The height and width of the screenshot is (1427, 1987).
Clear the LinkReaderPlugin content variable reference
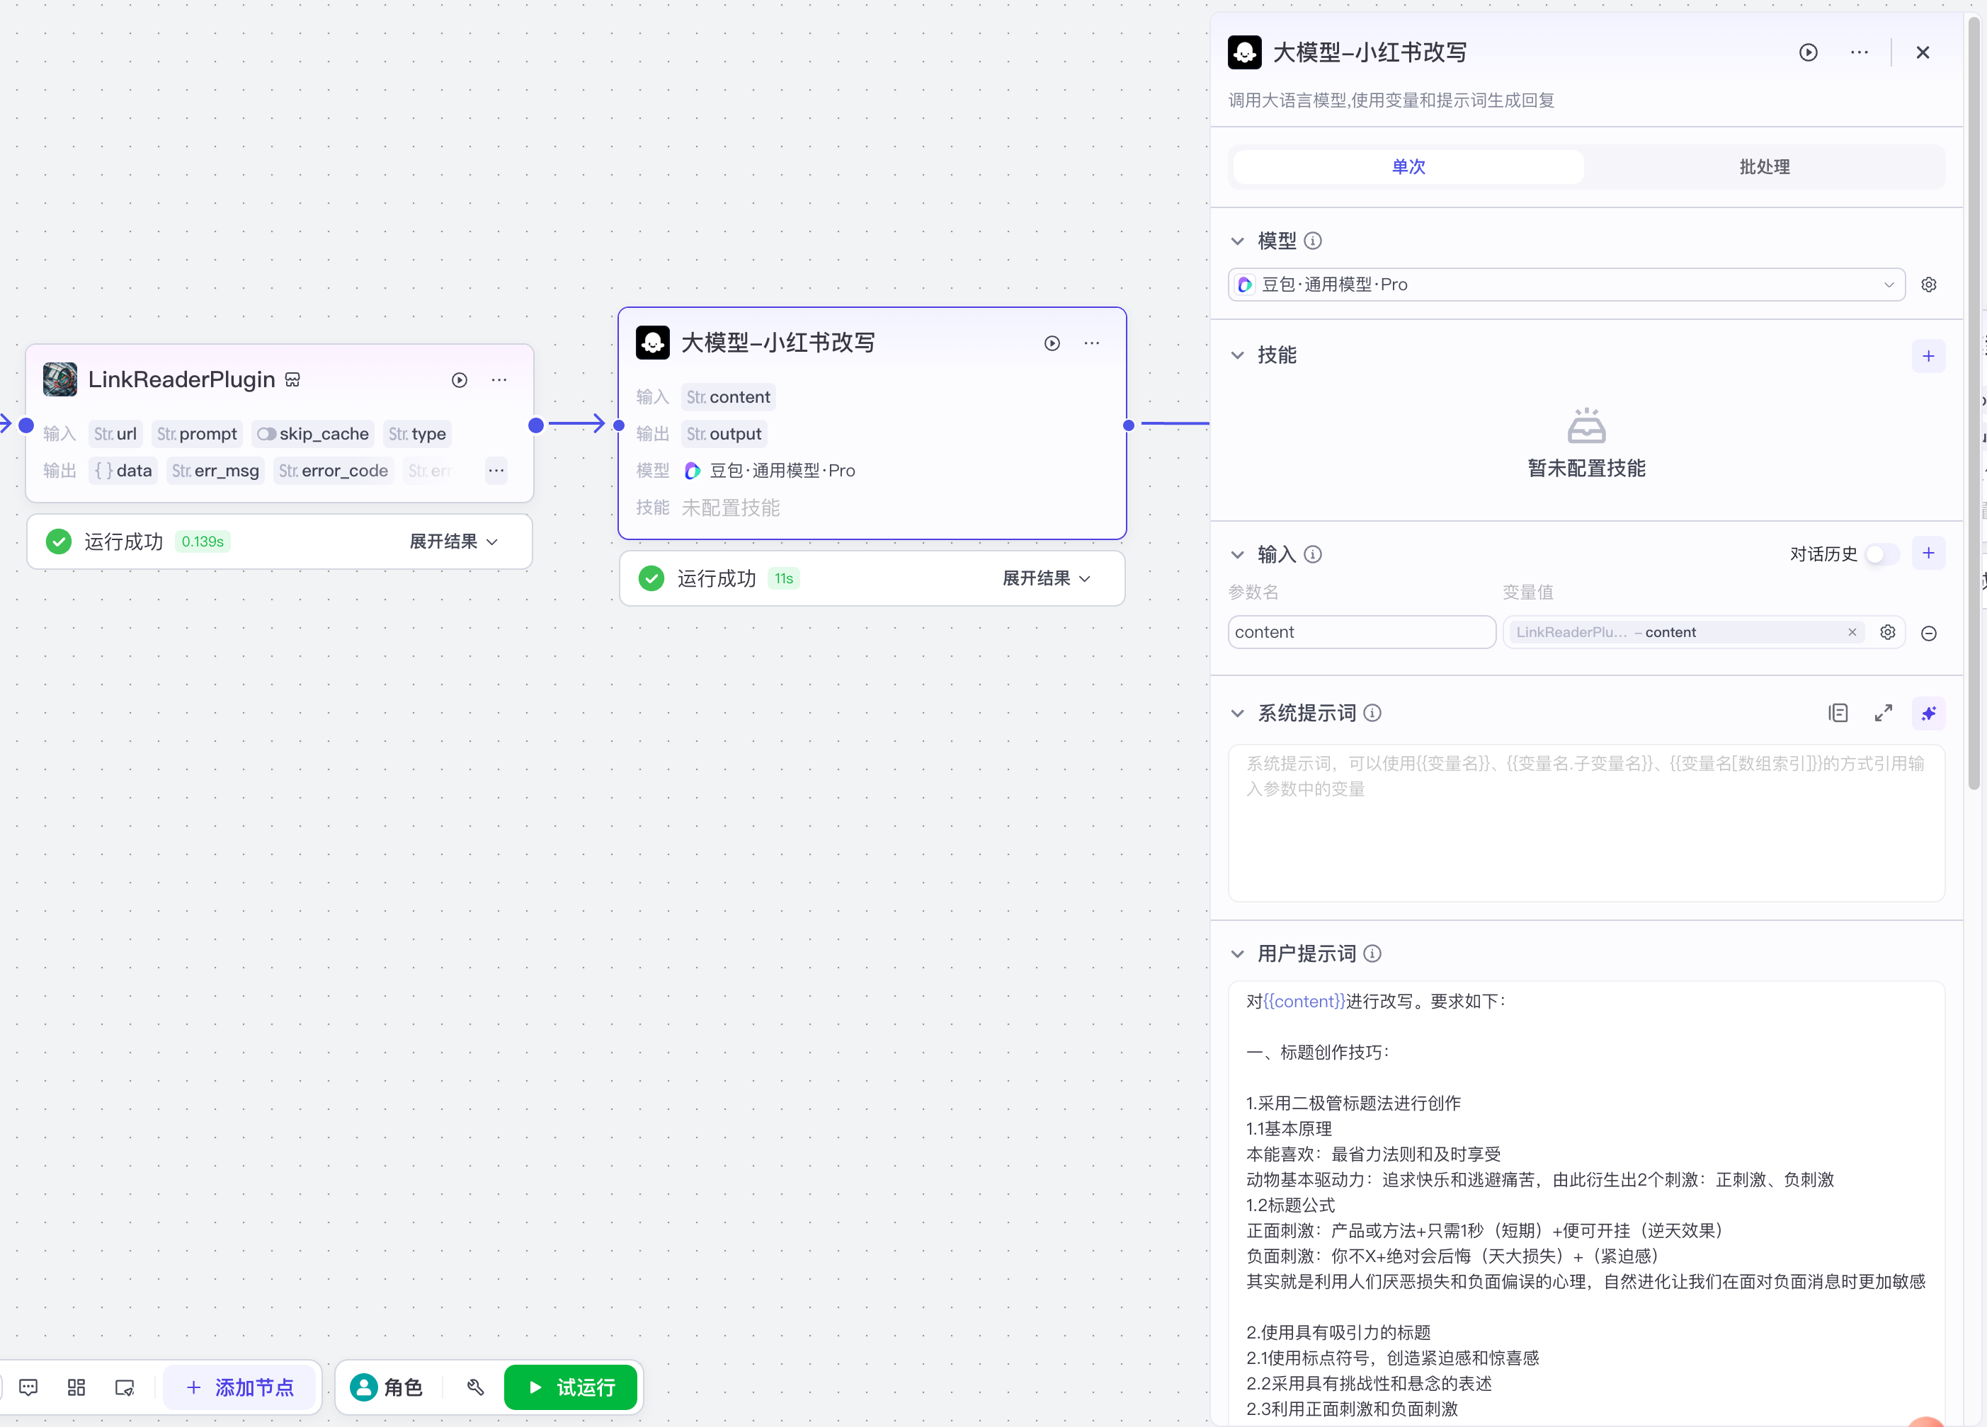pyautogui.click(x=1852, y=633)
